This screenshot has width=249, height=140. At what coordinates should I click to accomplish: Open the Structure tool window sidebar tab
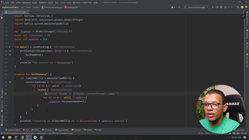[2, 93]
